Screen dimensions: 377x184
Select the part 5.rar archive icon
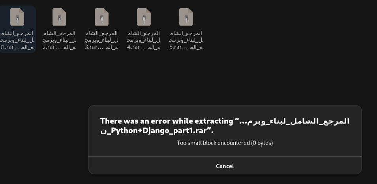pyautogui.click(x=186, y=17)
